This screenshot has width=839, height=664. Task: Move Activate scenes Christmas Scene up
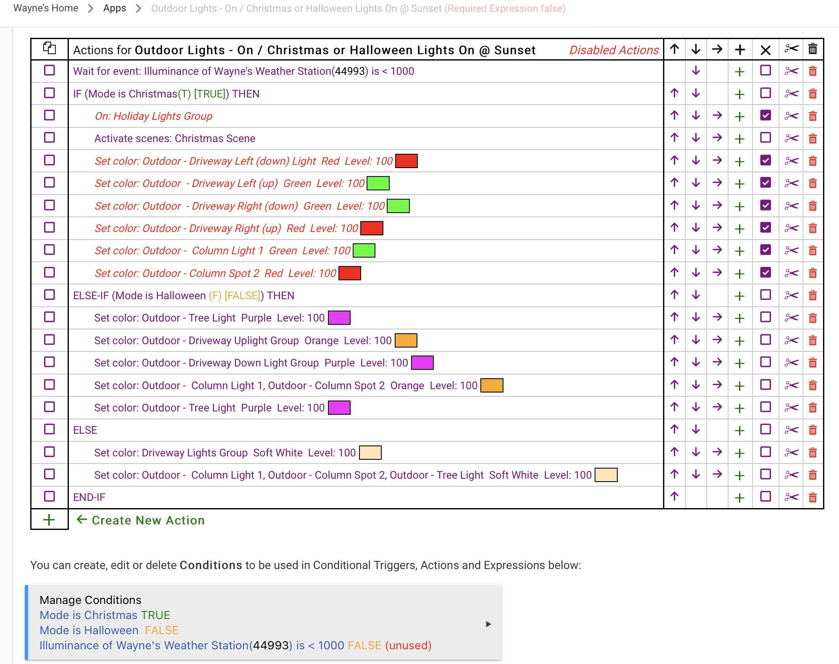point(674,137)
